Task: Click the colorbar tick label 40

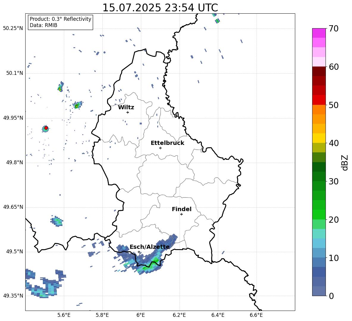Action: [x=334, y=143]
